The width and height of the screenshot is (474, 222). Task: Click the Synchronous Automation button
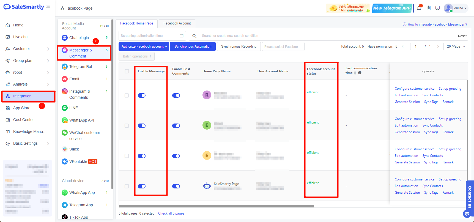coord(193,46)
